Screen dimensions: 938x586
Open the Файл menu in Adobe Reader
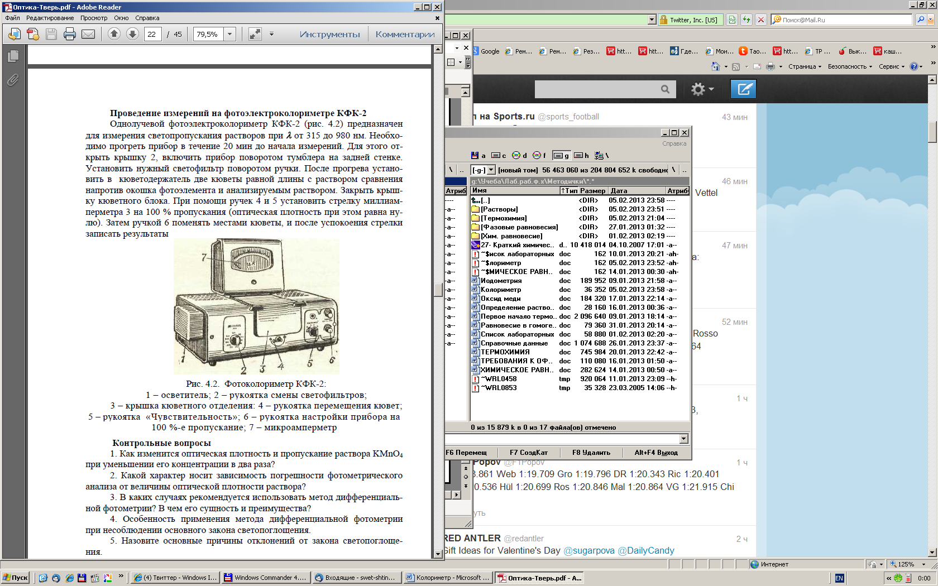click(x=12, y=18)
